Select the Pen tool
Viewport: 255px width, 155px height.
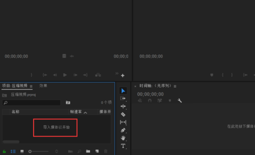click(x=123, y=130)
